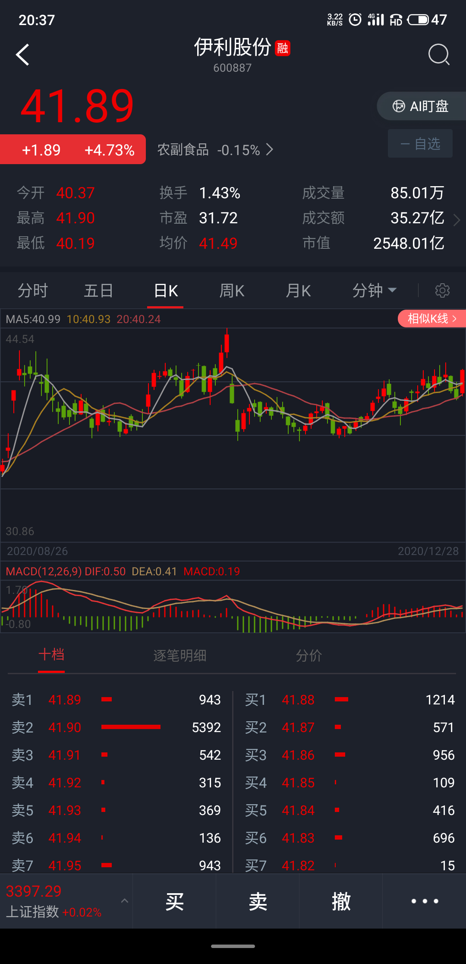Select 卖1 price 41.89 row
466x964 pixels.
point(116,700)
